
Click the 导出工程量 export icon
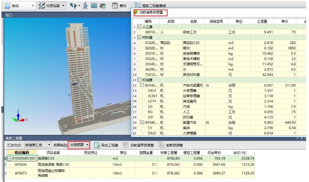coord(97,145)
